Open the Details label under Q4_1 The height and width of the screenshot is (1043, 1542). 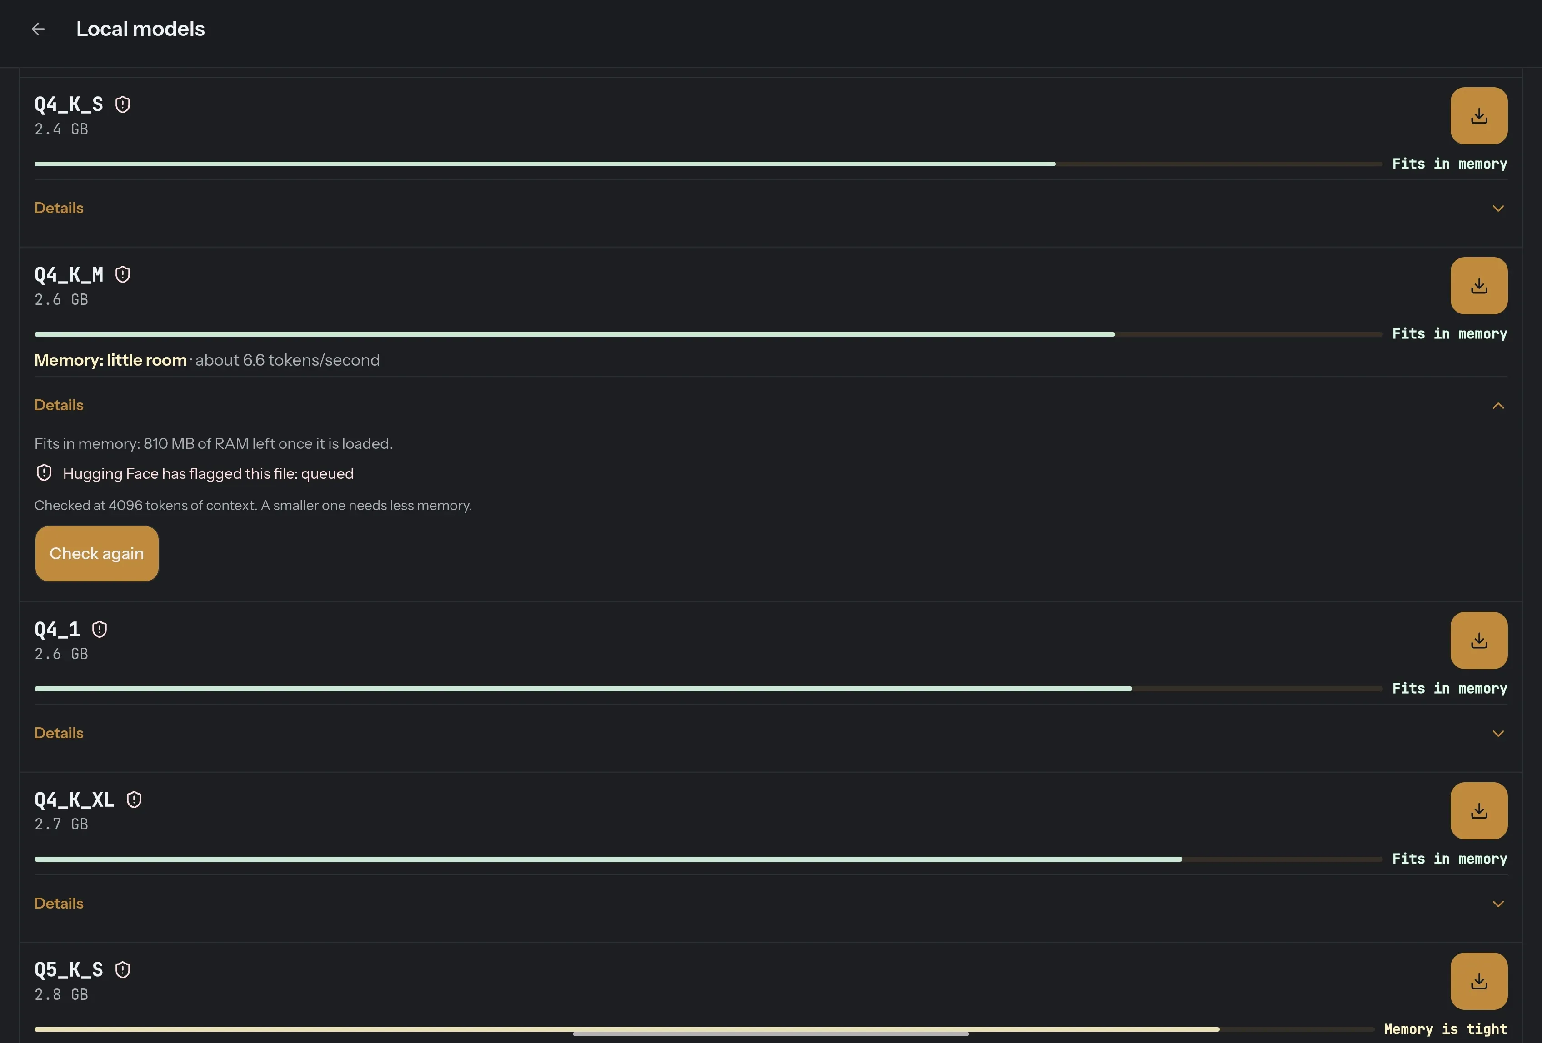59,733
